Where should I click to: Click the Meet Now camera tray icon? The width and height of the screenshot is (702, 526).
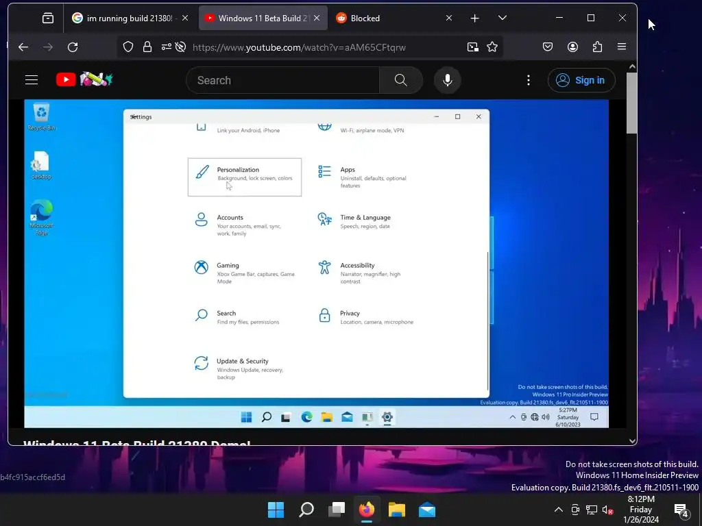575,510
